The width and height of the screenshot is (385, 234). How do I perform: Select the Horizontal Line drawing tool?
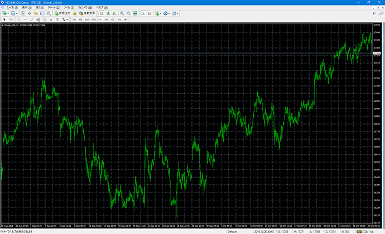click(25, 19)
